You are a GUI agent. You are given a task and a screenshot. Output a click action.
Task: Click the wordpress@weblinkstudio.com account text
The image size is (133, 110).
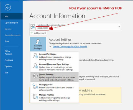tap(51, 25)
